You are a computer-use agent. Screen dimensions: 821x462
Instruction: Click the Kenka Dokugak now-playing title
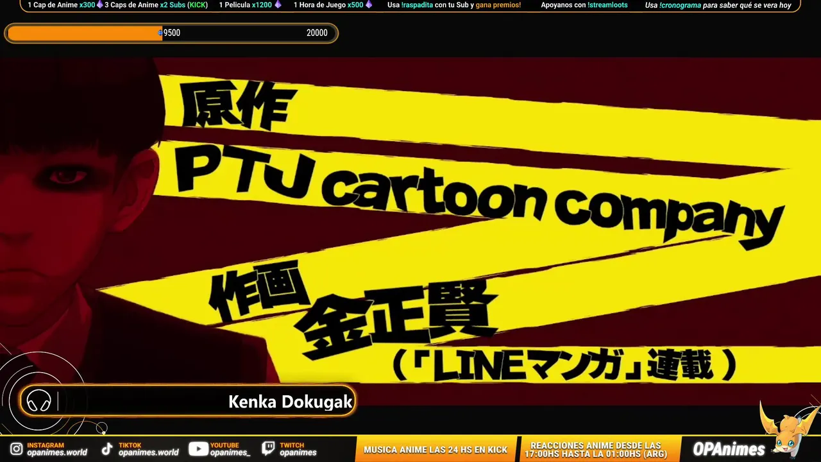291,402
